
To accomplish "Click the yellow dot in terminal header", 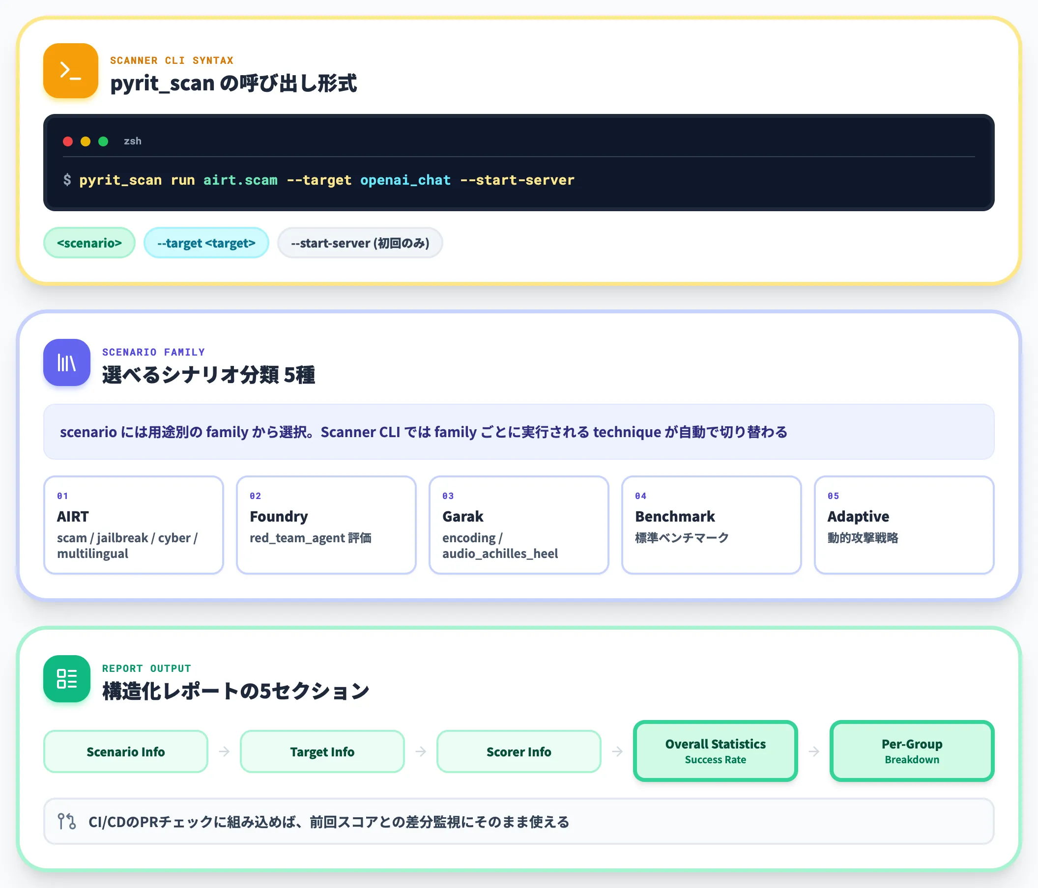I will pyautogui.click(x=86, y=141).
